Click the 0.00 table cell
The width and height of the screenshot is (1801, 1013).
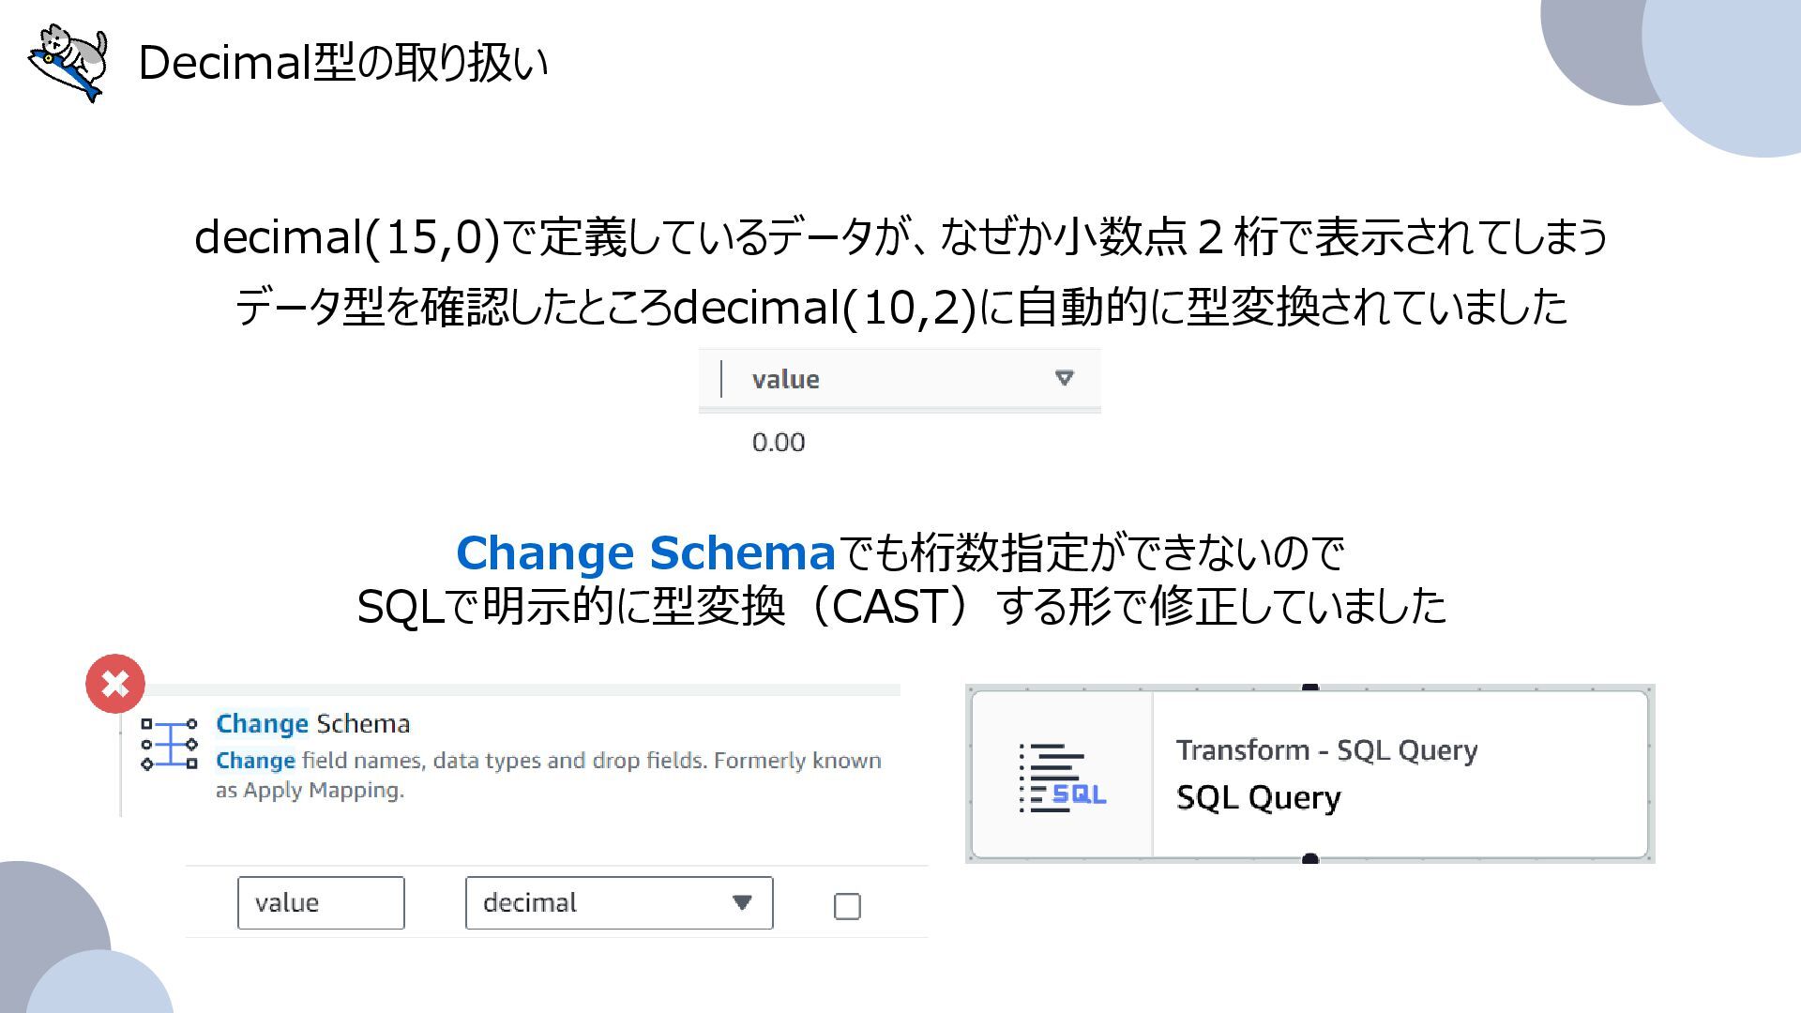click(x=779, y=443)
